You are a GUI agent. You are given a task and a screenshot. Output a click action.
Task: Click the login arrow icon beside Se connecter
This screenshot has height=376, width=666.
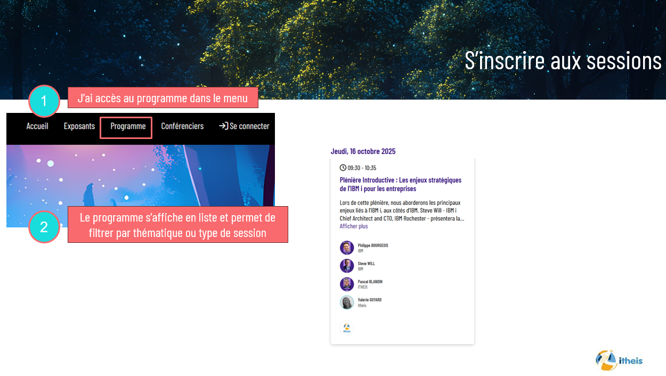[x=223, y=126]
